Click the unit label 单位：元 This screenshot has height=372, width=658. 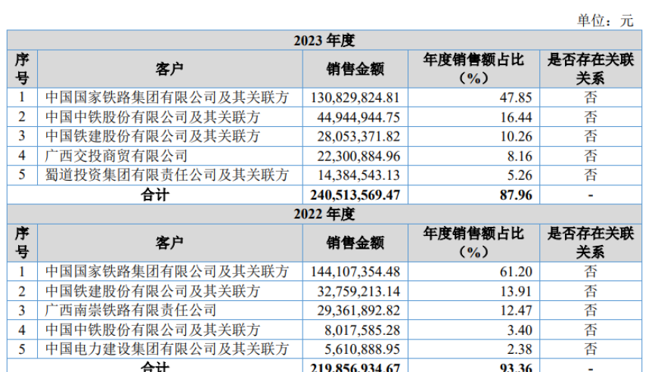point(605,20)
